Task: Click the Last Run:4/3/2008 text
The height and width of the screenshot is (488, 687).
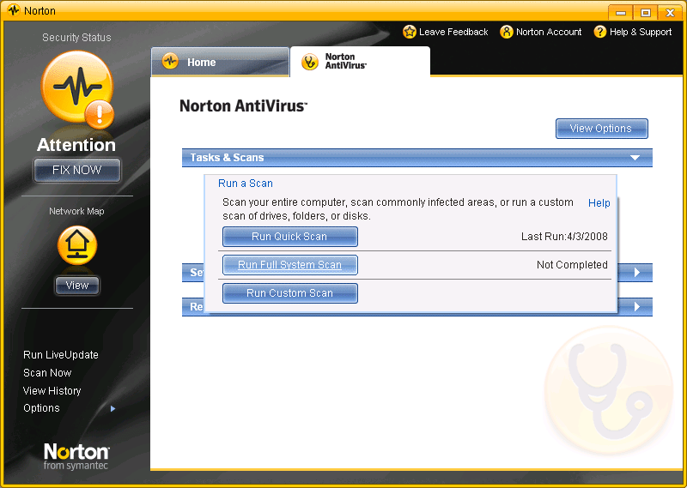Action: click(x=564, y=237)
